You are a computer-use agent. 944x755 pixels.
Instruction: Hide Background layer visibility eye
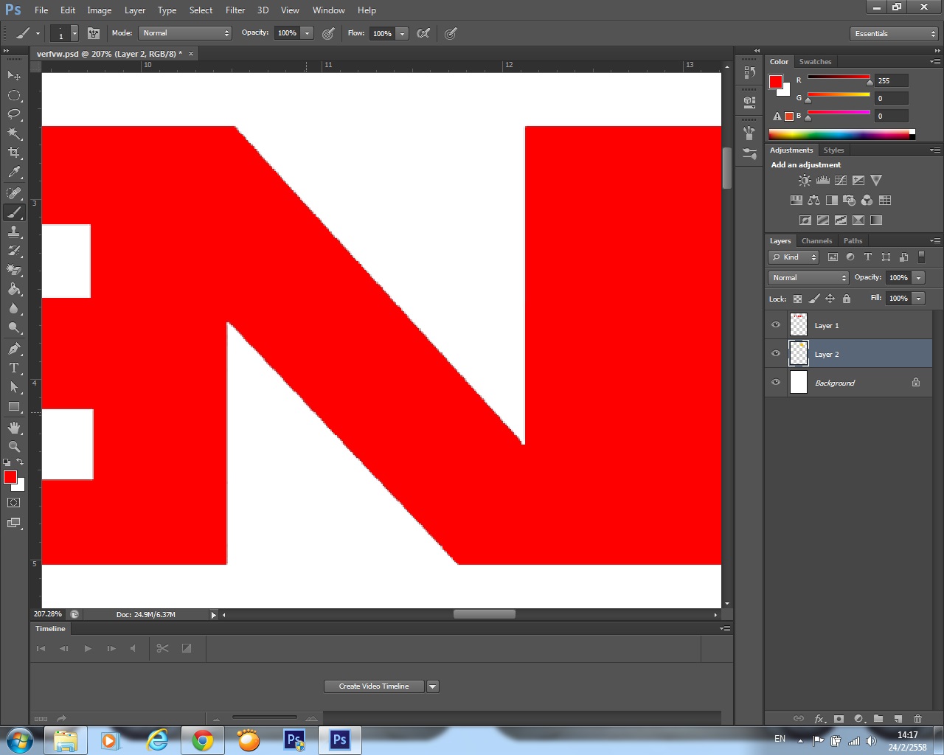(x=776, y=383)
